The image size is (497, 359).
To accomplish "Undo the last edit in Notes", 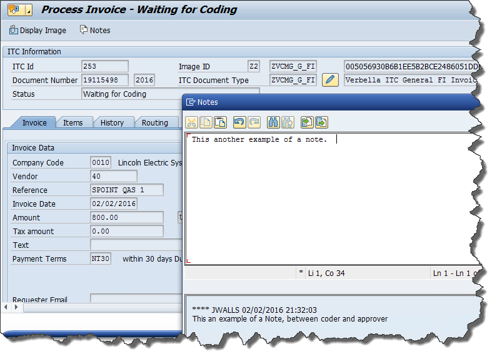I will [x=239, y=122].
